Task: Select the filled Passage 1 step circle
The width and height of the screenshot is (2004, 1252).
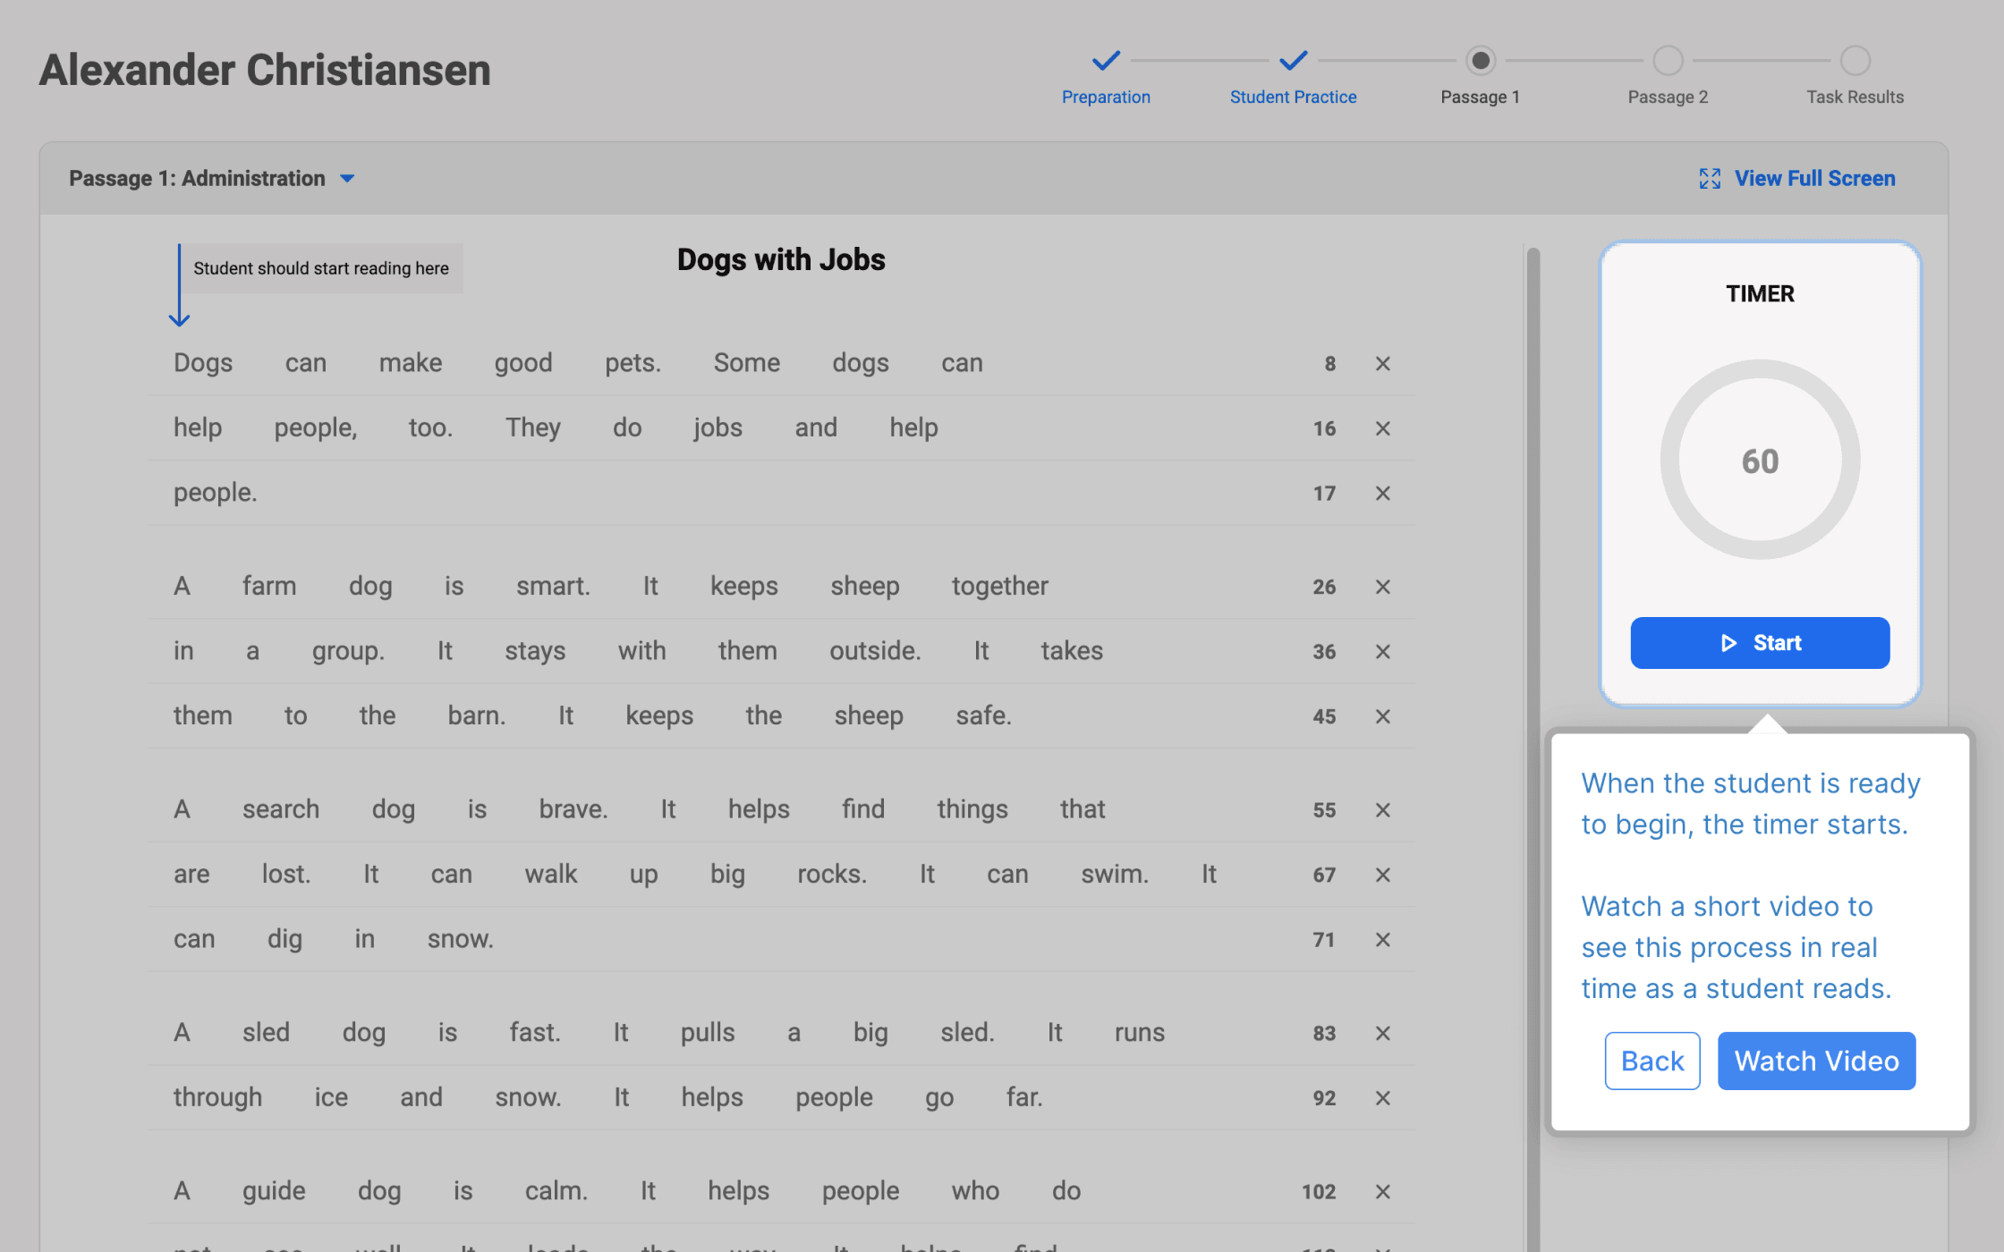Action: tap(1481, 61)
